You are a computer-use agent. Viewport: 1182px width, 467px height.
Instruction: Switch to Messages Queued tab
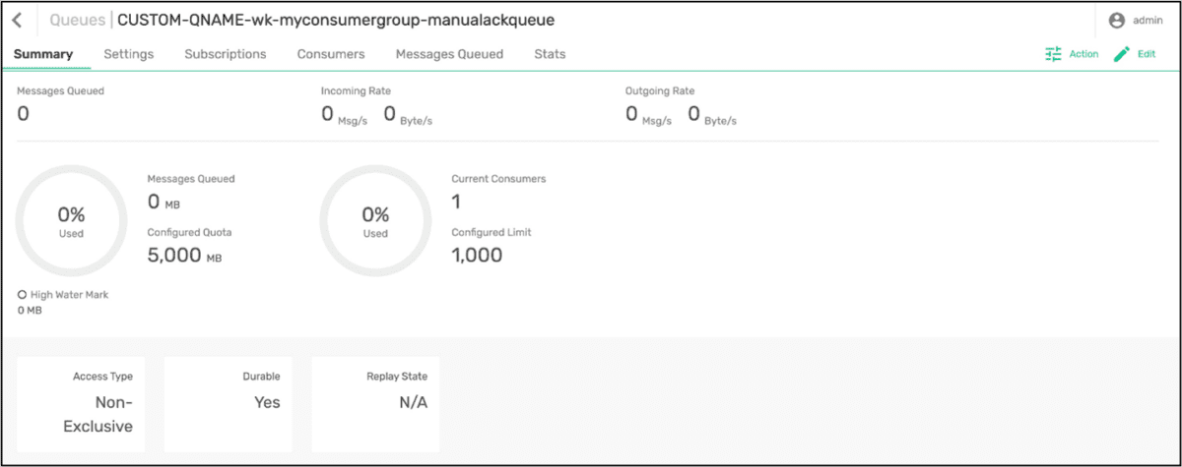click(x=449, y=54)
